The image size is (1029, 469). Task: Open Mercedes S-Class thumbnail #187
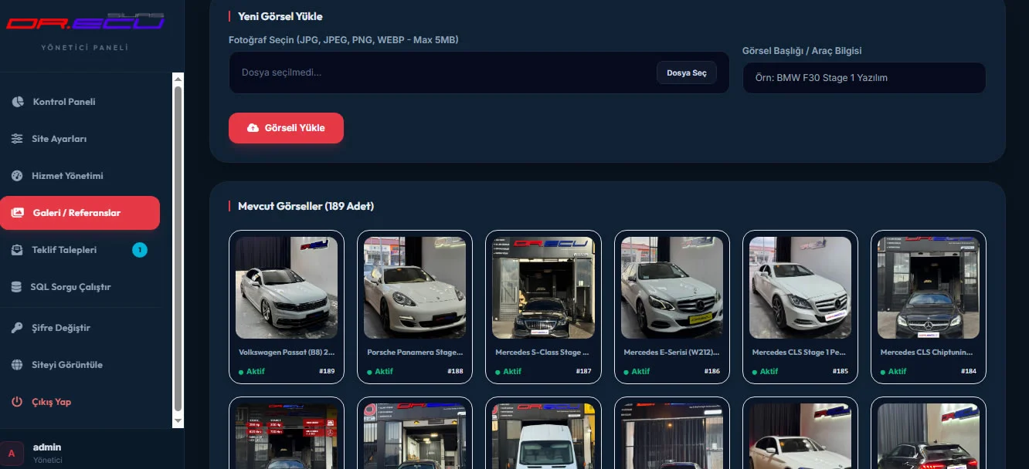pyautogui.click(x=543, y=288)
